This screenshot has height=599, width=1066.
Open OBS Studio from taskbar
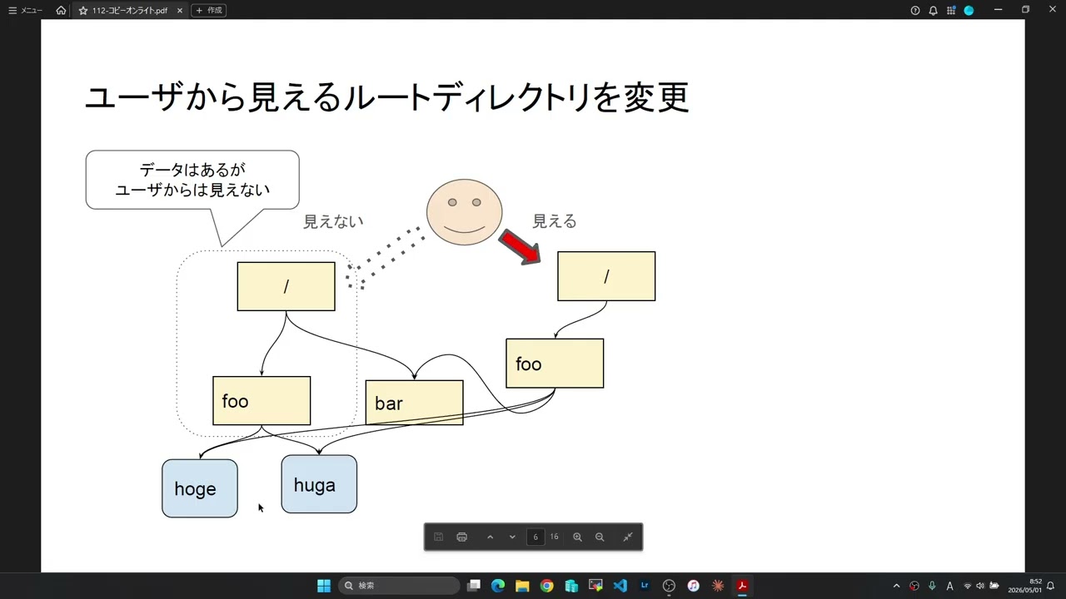click(669, 586)
